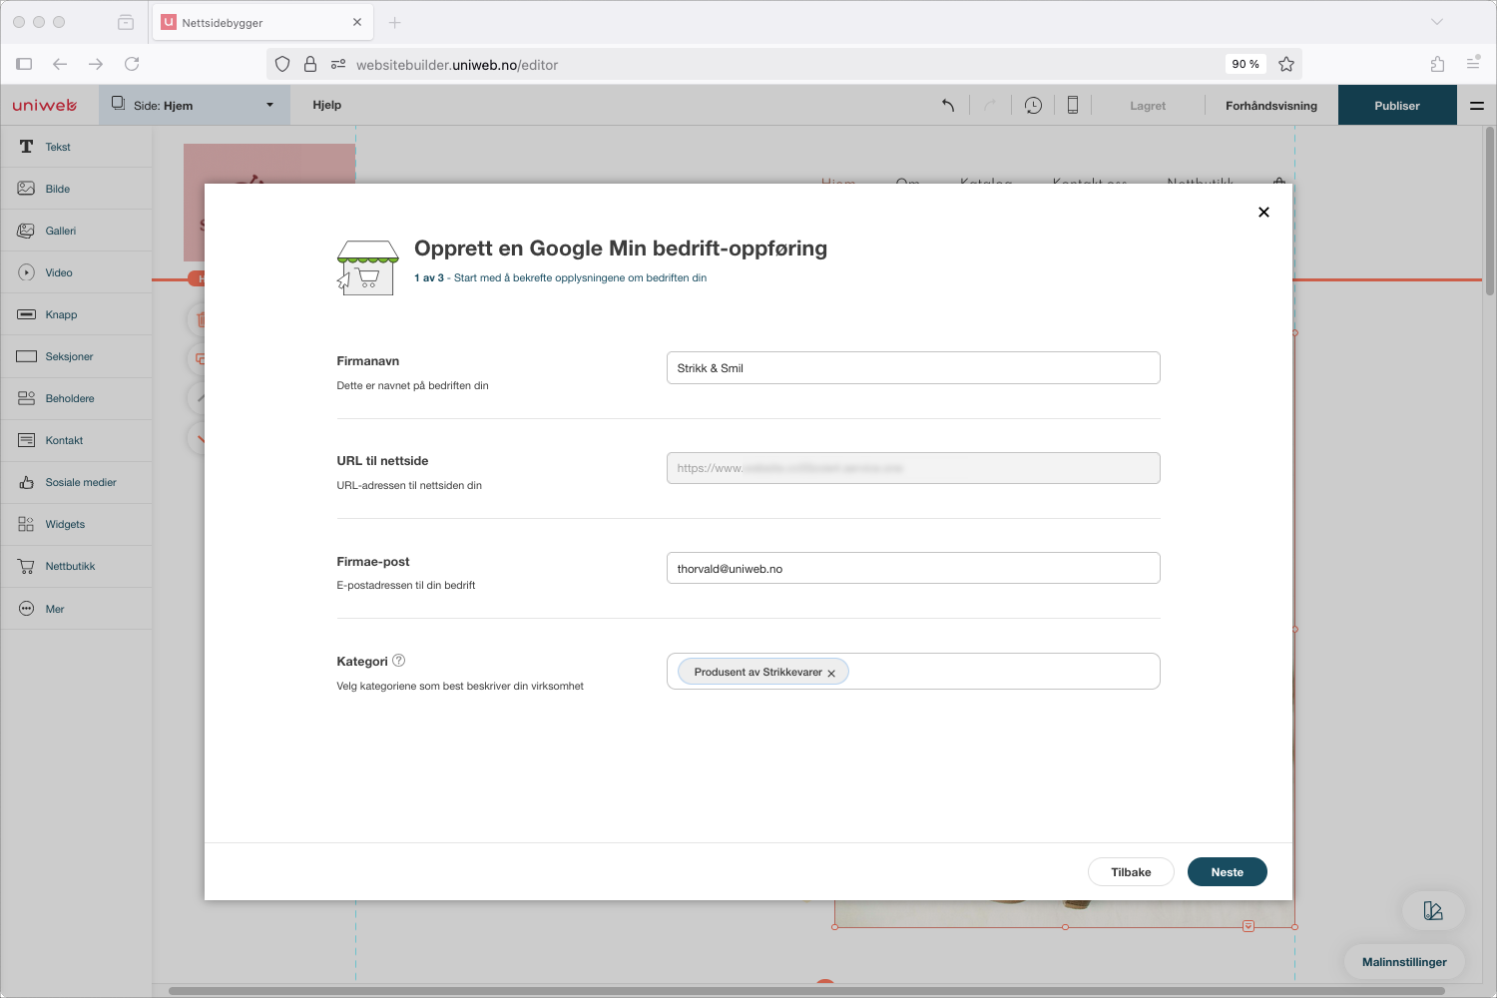Remove the Produsent av Strikkevarer category tag
The image size is (1497, 998).
(831, 674)
